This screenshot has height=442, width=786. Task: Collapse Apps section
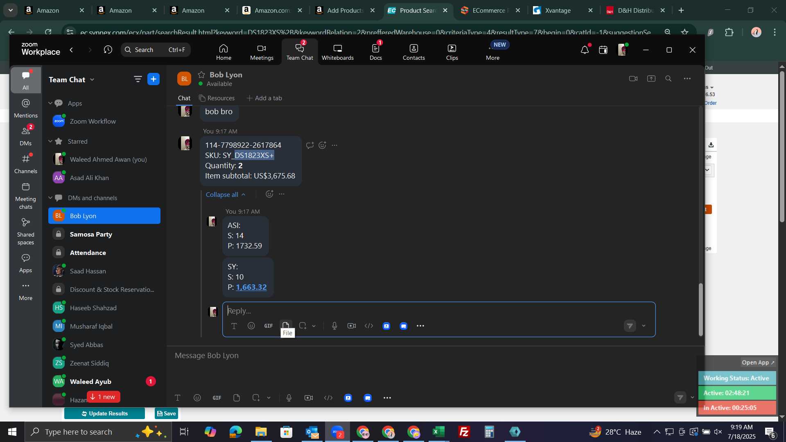(50, 103)
